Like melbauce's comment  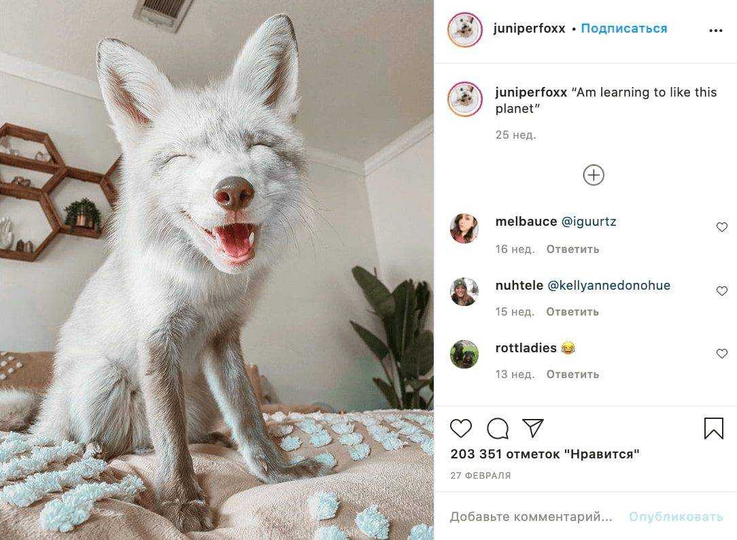click(x=722, y=227)
